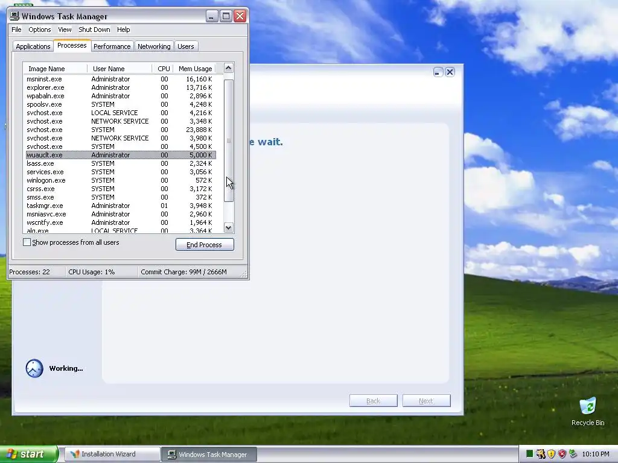This screenshot has height=463, width=618.
Task: Select the msninst.exe process row
Action: click(x=121, y=79)
